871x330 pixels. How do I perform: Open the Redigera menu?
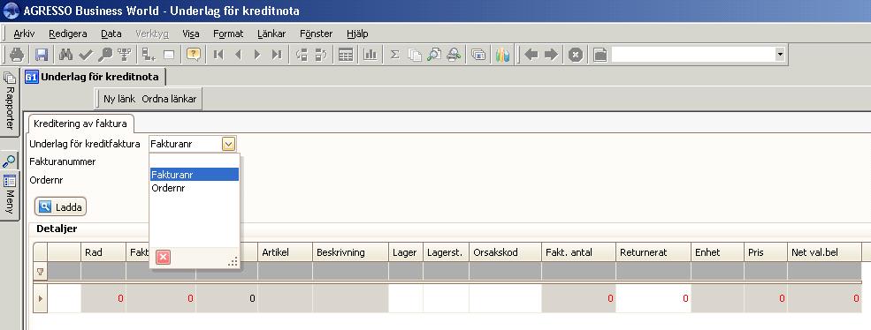click(68, 34)
